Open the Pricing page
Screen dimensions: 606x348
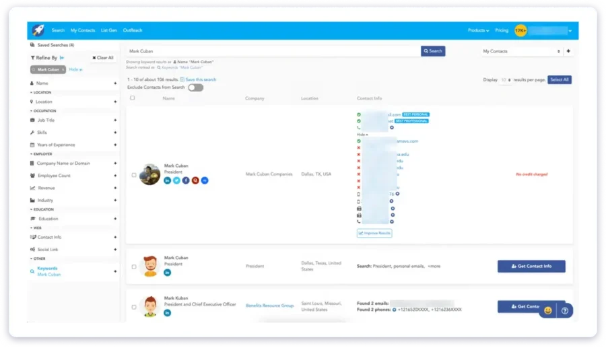pyautogui.click(x=502, y=30)
